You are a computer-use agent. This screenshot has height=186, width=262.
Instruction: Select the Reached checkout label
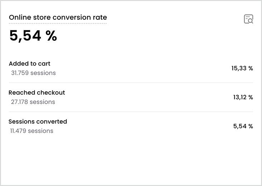(37, 93)
